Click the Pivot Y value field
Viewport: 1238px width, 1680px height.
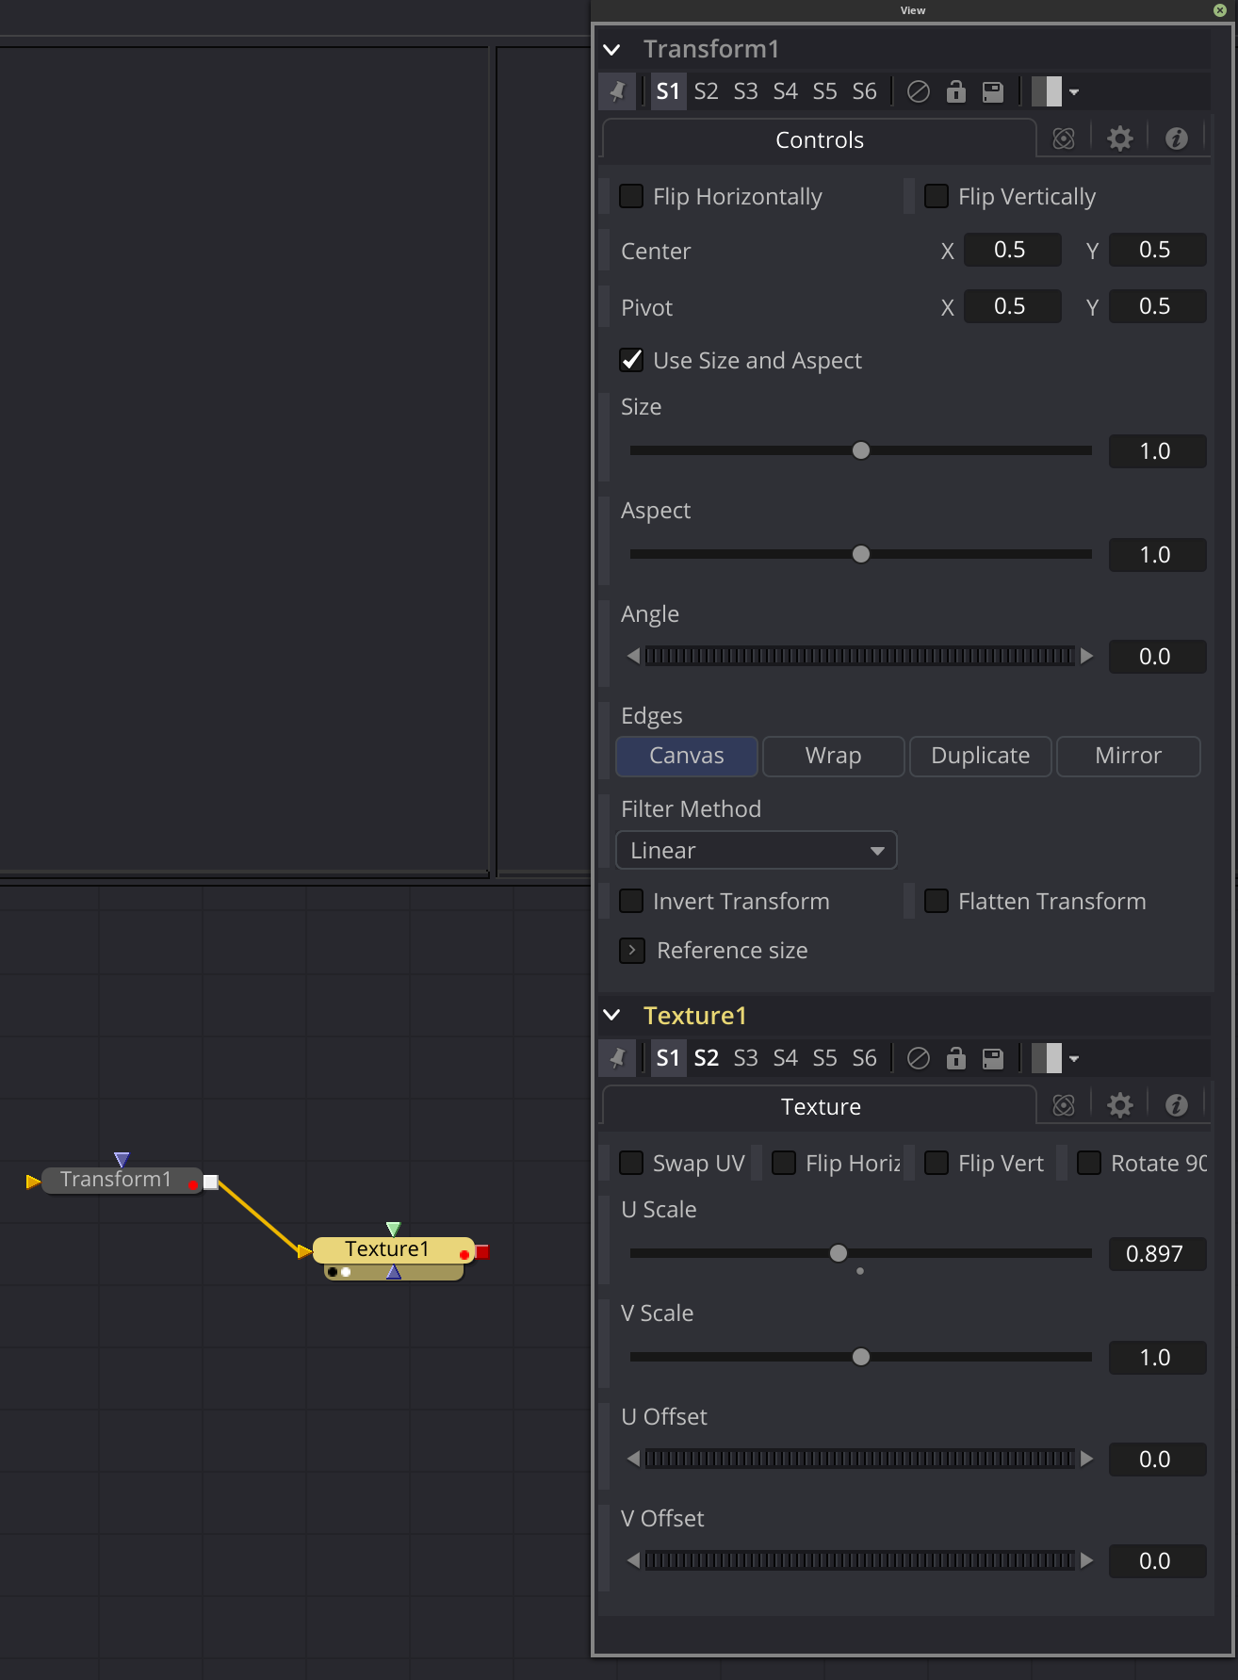click(1158, 306)
